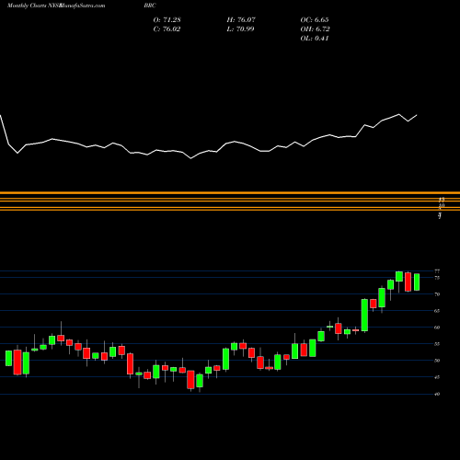Screen dimensions: 460x460
Task: Click the 50 price axis label
Action: [x=437, y=361]
